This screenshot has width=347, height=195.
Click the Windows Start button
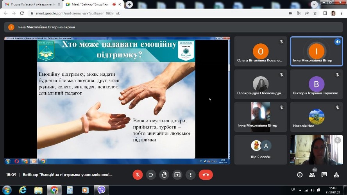pyautogui.click(x=7, y=190)
